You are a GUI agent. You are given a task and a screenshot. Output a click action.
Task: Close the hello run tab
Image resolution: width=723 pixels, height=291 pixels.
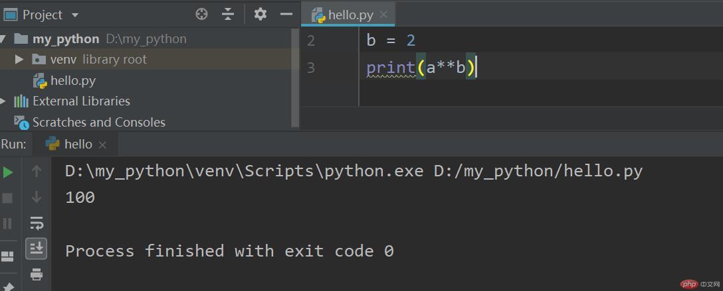pos(102,145)
